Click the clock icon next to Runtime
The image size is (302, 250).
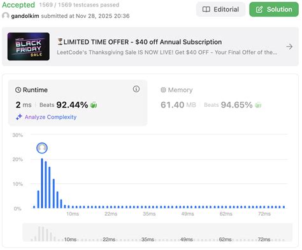click(18, 90)
